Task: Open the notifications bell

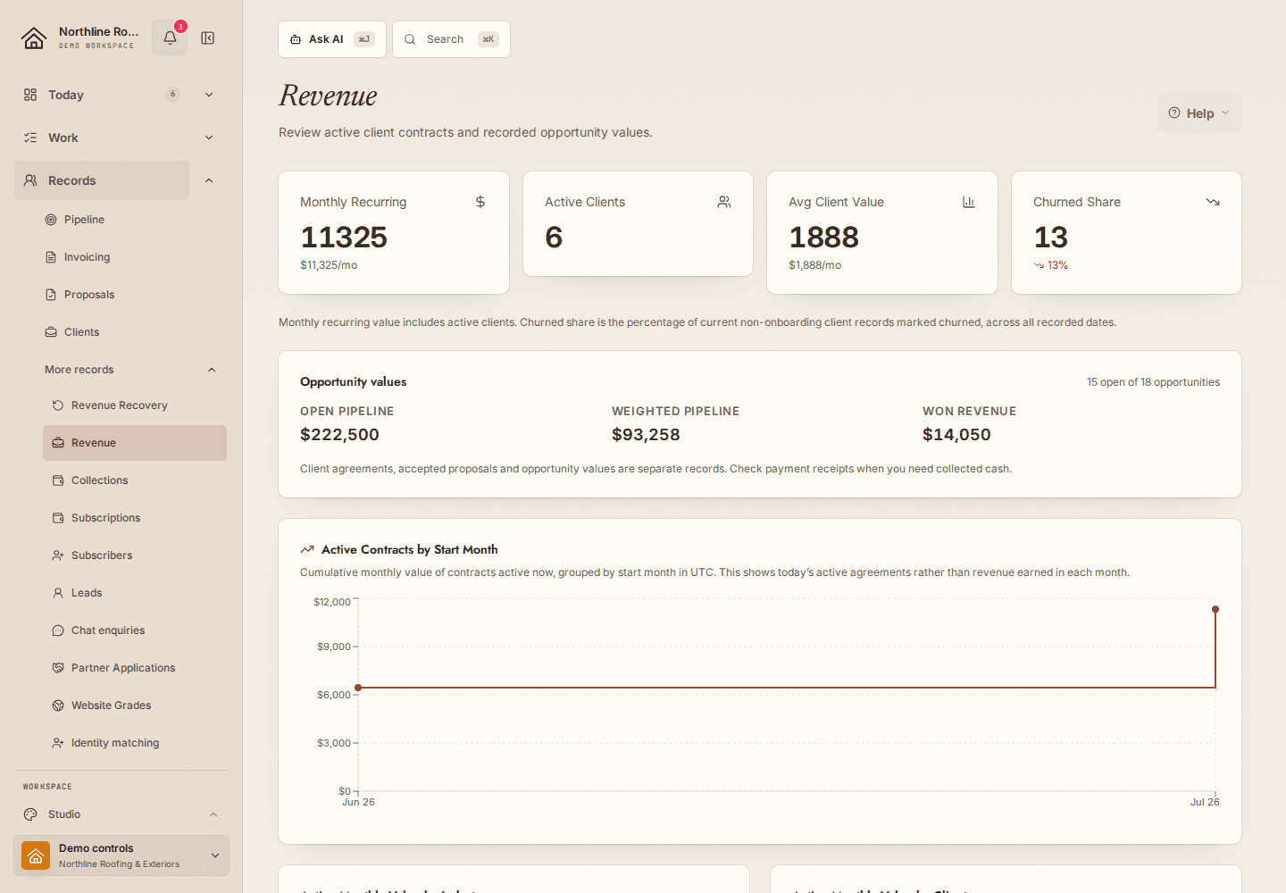Action: 170,38
